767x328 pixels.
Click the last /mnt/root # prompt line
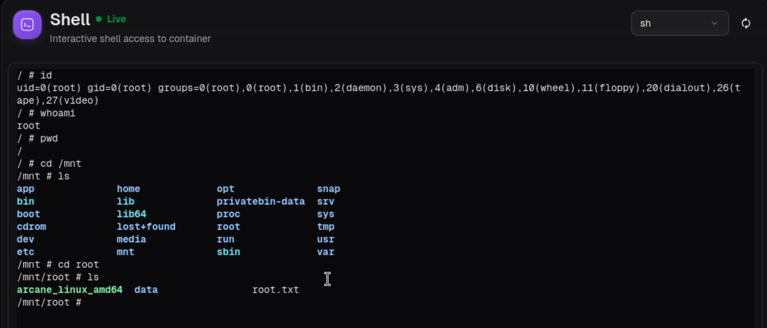49,302
